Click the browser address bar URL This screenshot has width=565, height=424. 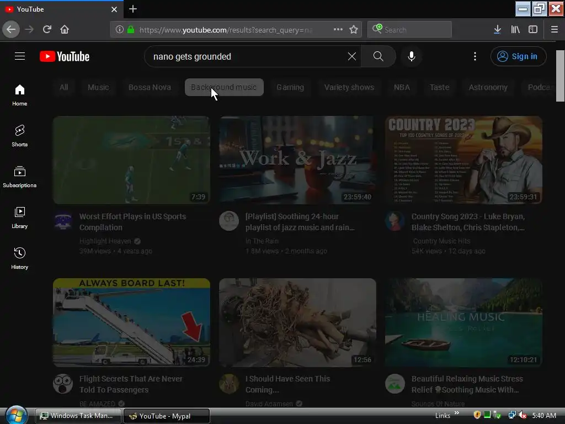(226, 30)
